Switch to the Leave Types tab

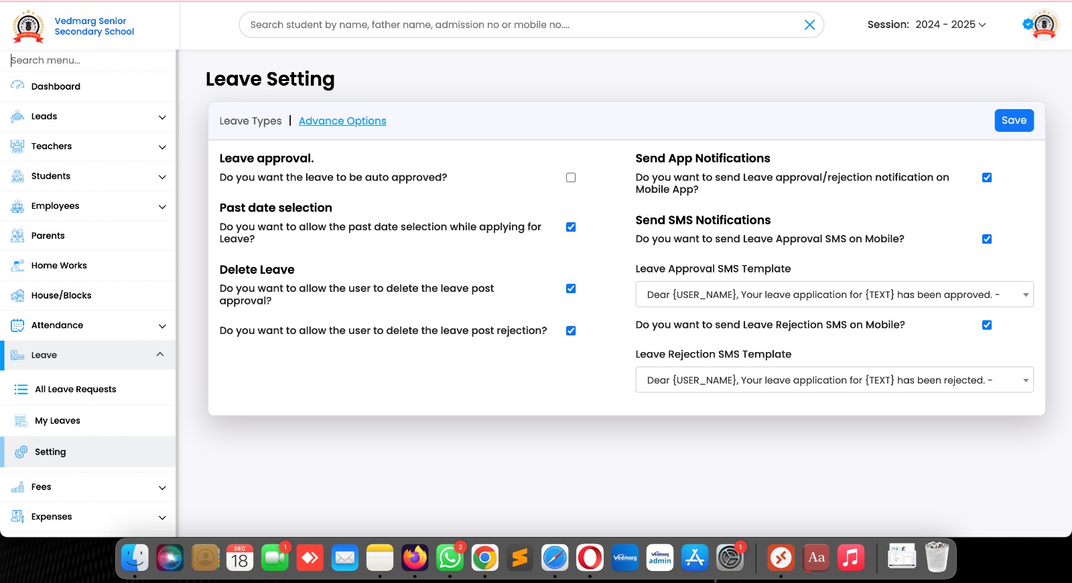tap(251, 121)
